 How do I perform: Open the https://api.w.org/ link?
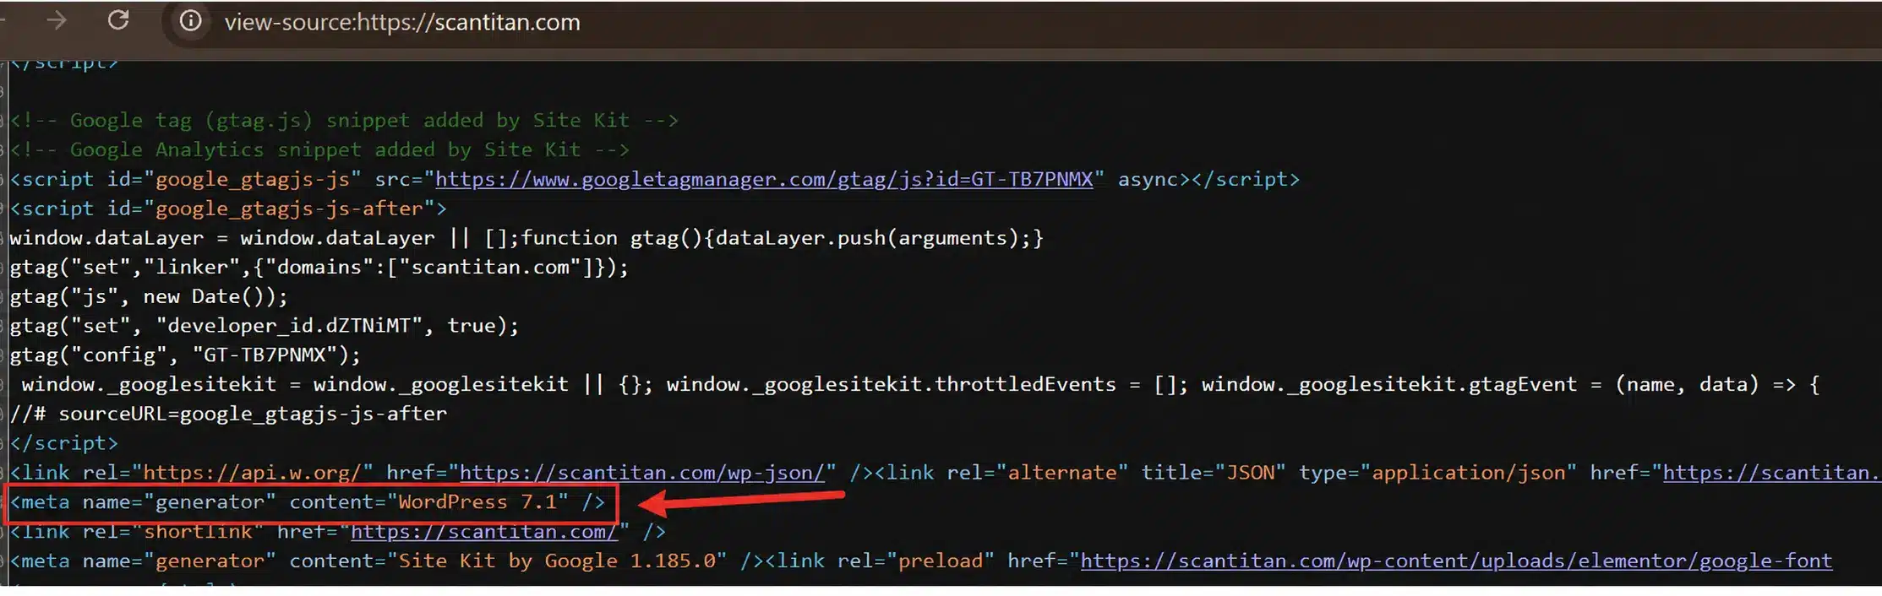click(x=252, y=473)
